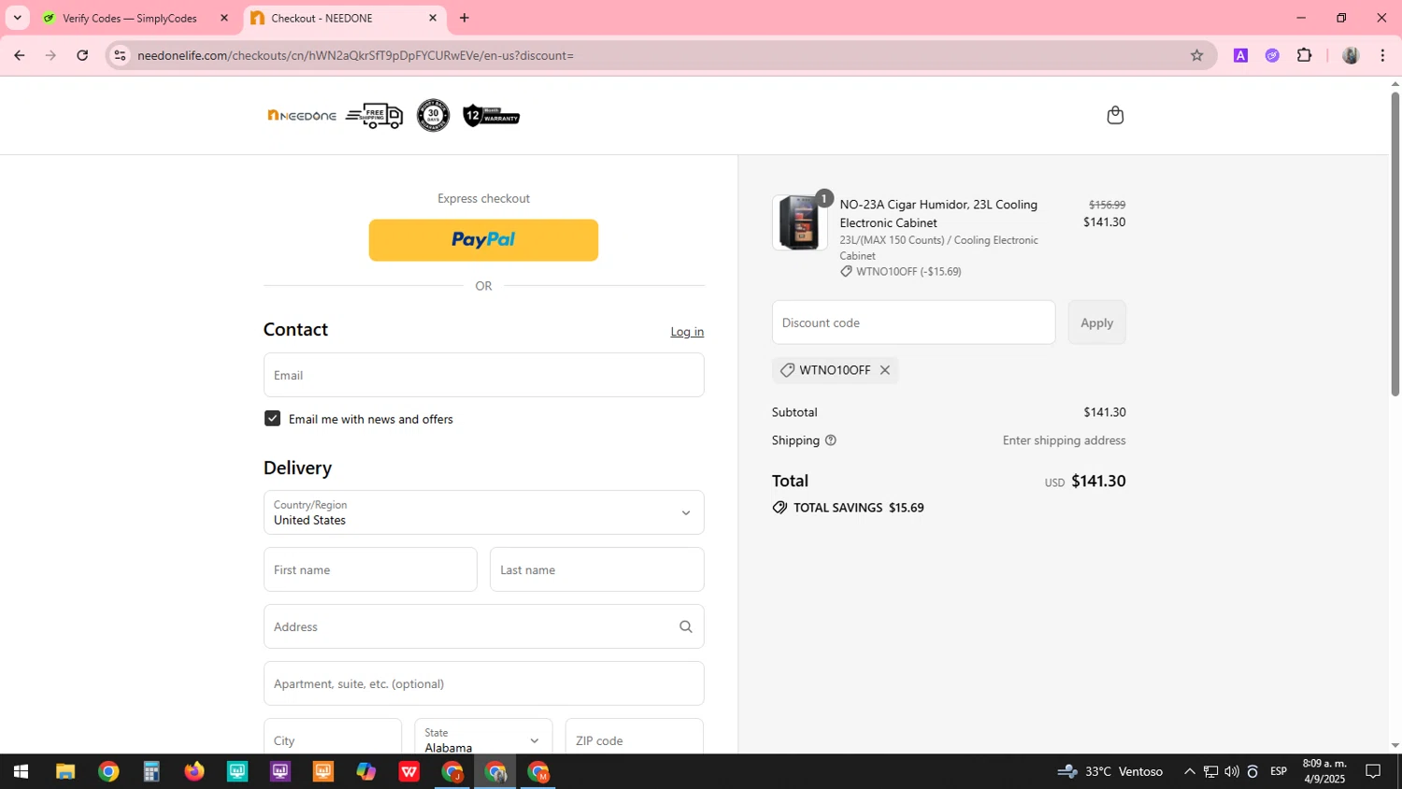The image size is (1402, 789).
Task: Click the struck-through price $156.99
Action: coord(1107,205)
